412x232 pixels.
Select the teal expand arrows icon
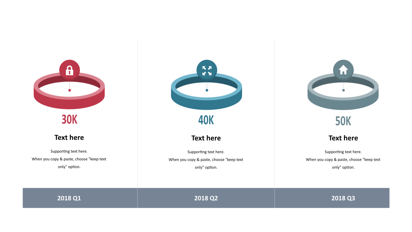click(207, 70)
